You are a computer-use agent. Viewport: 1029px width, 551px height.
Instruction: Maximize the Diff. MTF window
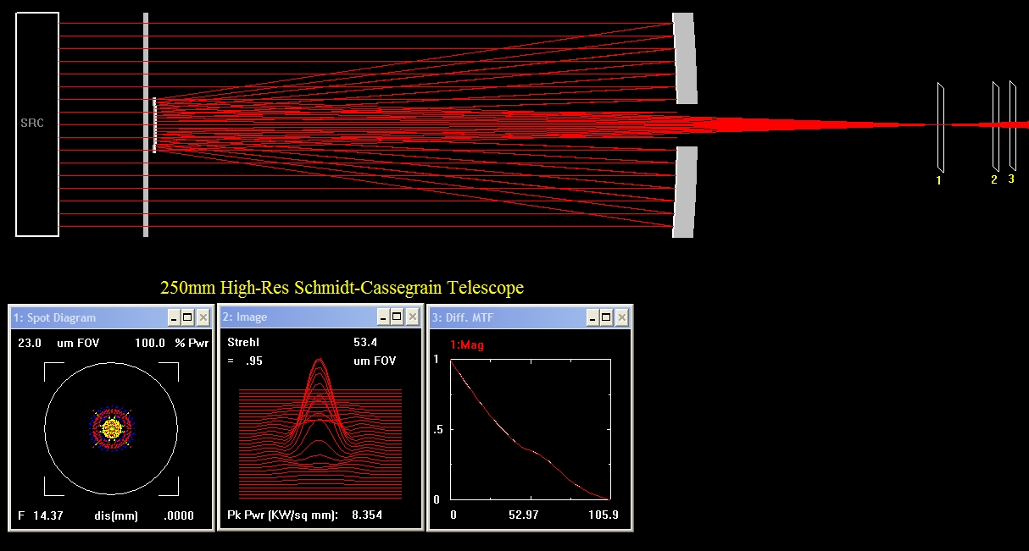(607, 317)
